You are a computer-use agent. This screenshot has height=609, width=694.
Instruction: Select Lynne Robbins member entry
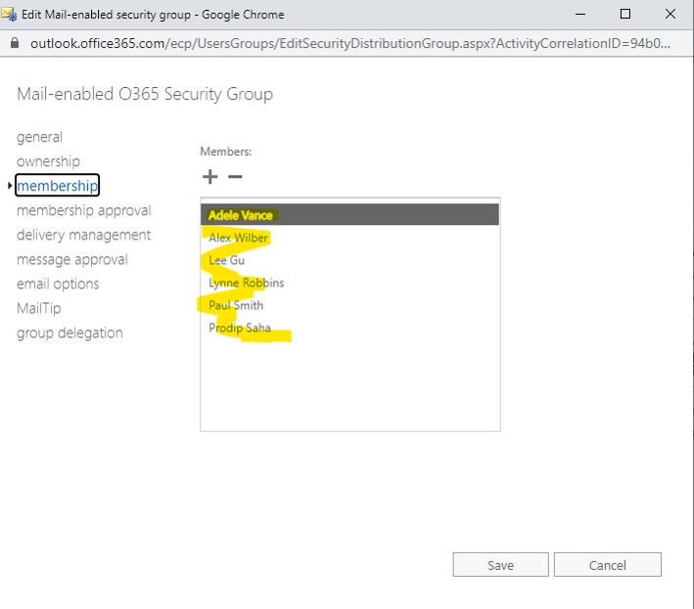tap(349, 283)
